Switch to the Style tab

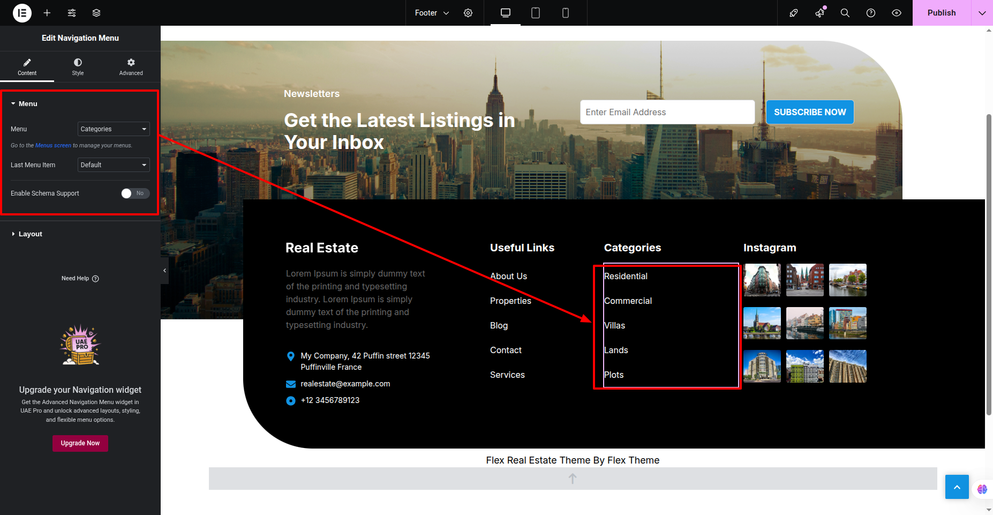pos(78,67)
